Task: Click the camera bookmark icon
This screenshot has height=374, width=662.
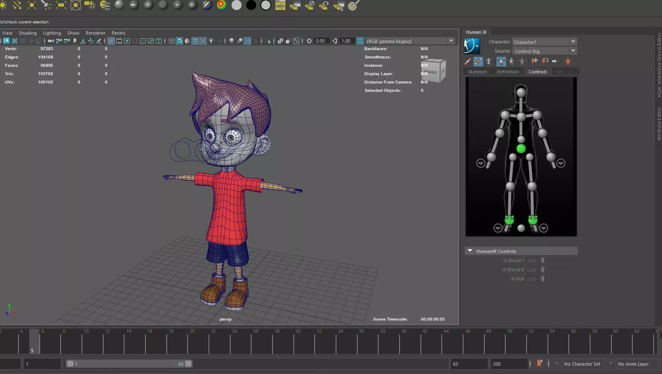Action: 75,41
